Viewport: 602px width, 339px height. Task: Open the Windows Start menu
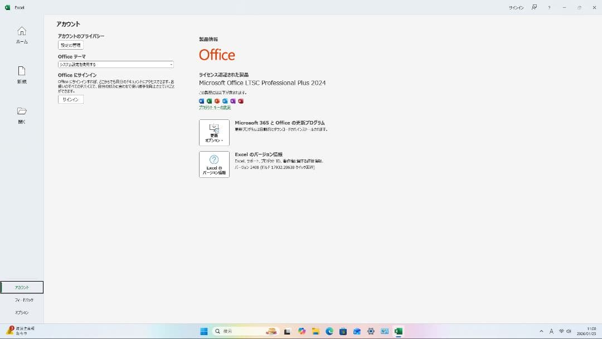(x=204, y=331)
